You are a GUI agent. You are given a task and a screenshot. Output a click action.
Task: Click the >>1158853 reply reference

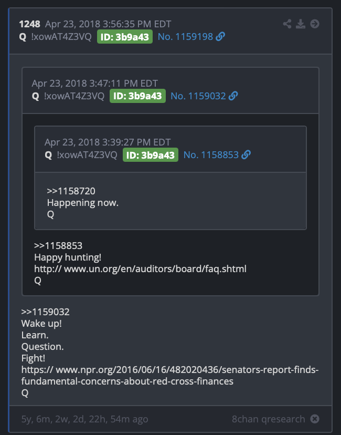coord(58,245)
